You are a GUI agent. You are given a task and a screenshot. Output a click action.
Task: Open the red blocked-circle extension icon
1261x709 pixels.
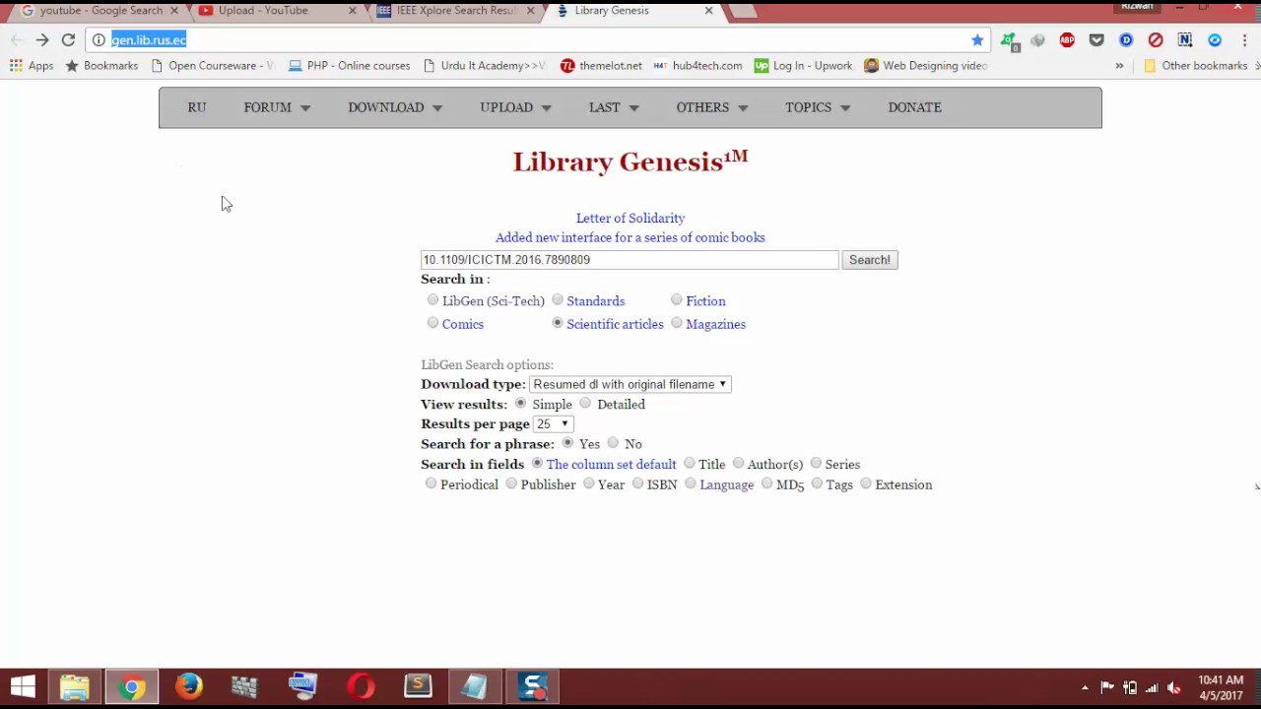[x=1156, y=39]
